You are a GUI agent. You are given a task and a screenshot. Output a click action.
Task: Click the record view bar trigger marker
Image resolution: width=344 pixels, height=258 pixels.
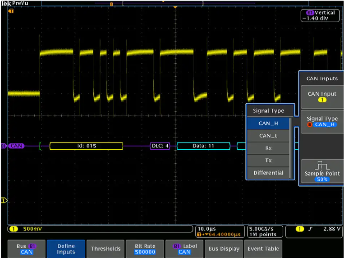point(111,4)
